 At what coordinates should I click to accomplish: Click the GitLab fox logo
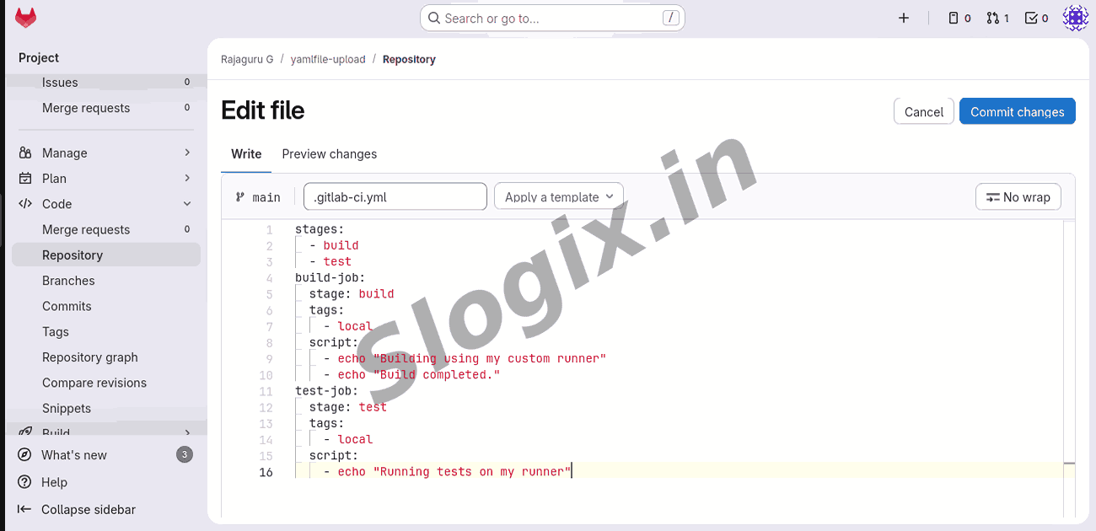point(26,18)
